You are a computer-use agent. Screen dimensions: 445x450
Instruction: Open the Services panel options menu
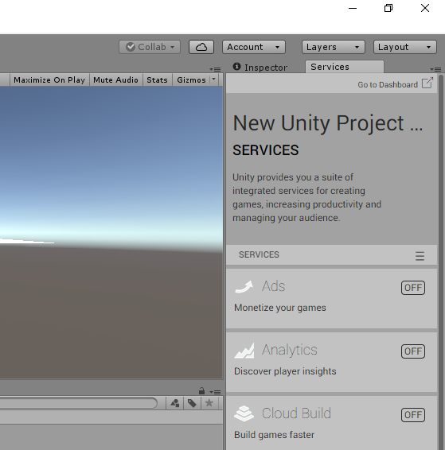[x=435, y=69]
